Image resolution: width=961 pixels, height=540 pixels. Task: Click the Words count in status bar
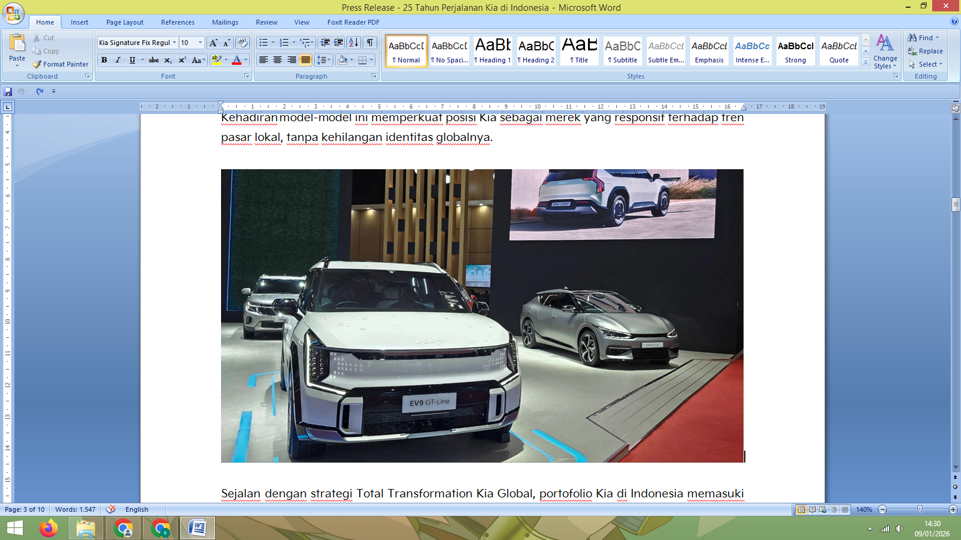point(75,509)
